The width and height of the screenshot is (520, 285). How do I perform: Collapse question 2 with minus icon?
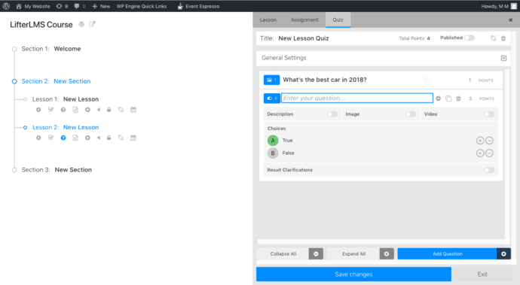[438, 99]
